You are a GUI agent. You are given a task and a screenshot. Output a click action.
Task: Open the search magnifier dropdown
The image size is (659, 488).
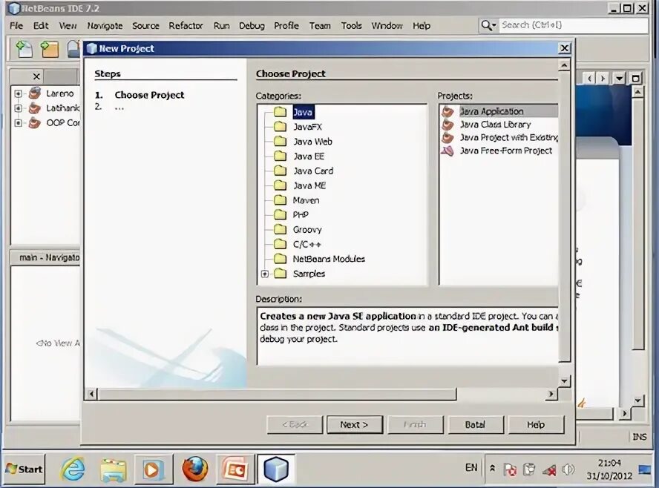pos(488,25)
